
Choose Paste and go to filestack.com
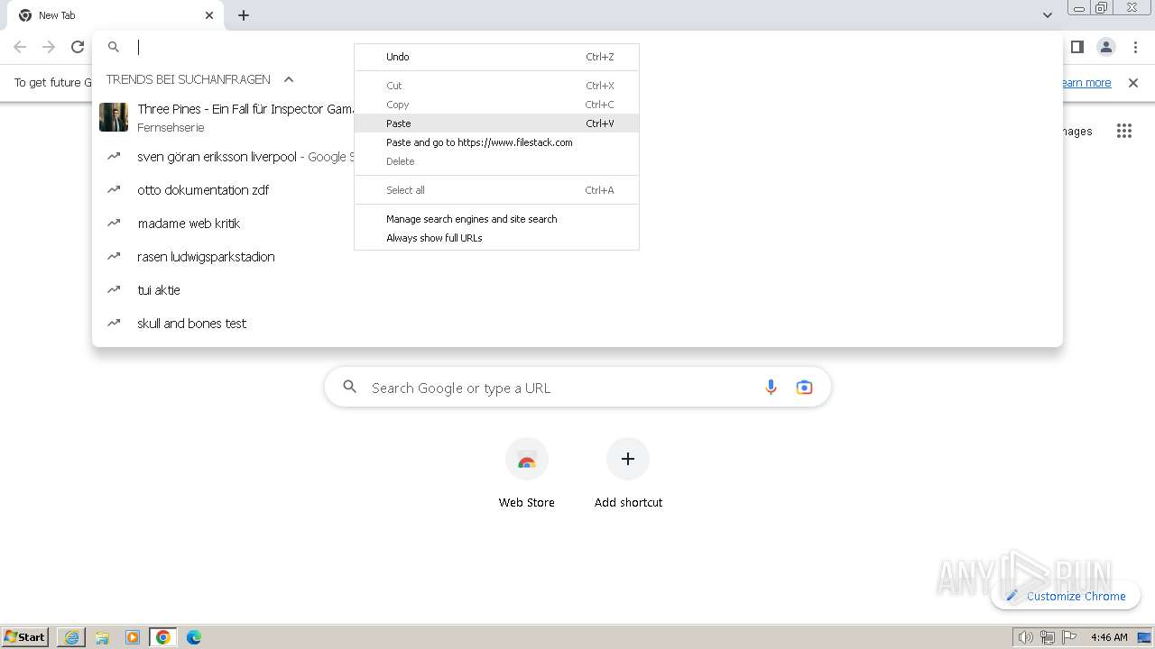coord(496,142)
